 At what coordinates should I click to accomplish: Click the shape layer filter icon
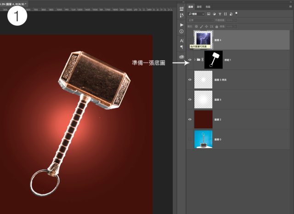pyautogui.click(x=225, y=14)
